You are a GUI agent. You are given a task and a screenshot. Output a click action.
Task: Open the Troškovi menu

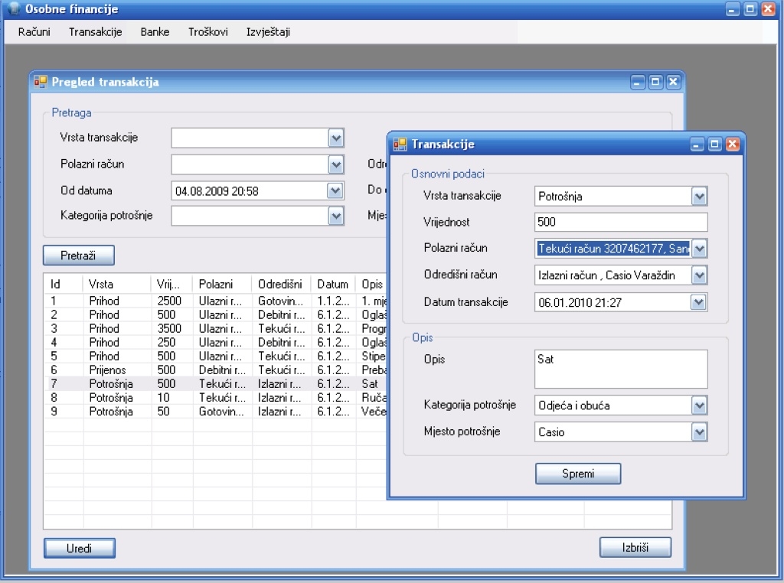coord(207,32)
